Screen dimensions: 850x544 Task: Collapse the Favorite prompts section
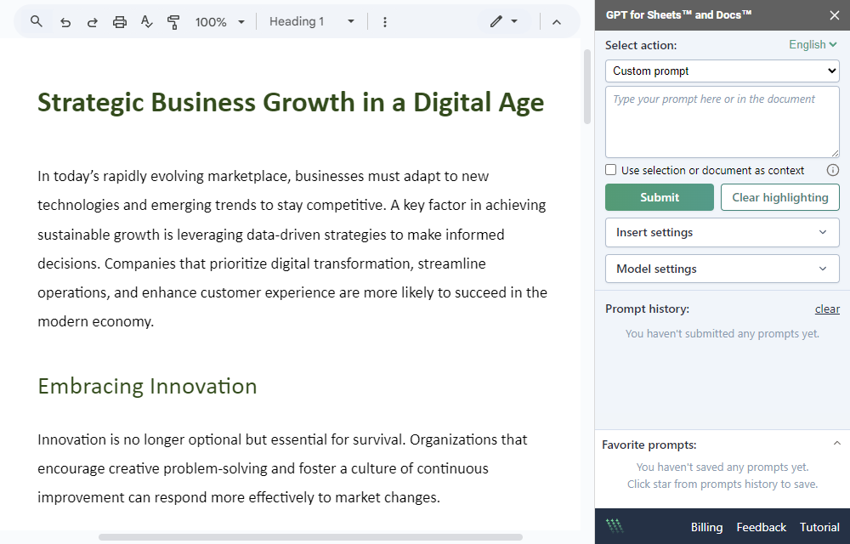[x=836, y=443]
